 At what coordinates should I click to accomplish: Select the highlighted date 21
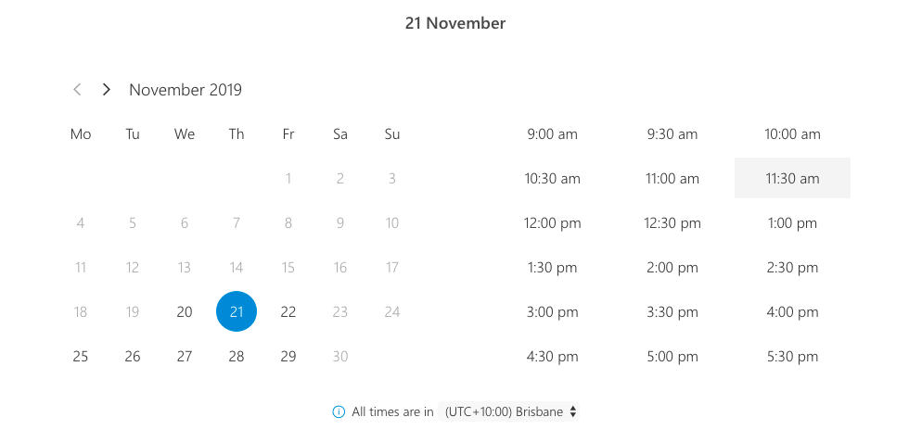237,311
